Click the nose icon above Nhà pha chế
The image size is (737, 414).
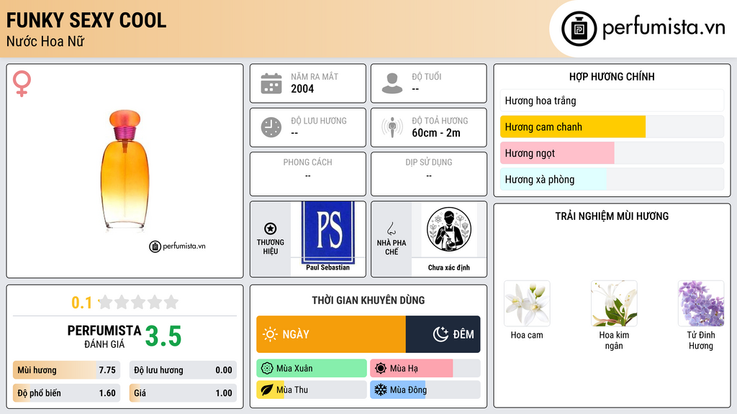[x=391, y=229]
